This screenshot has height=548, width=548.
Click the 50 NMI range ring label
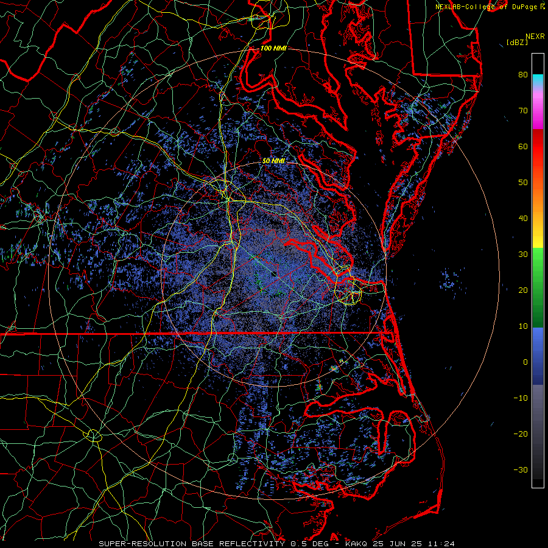(273, 161)
